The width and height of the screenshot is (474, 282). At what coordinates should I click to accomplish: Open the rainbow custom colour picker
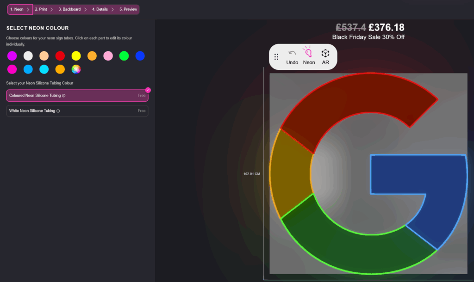(x=76, y=69)
